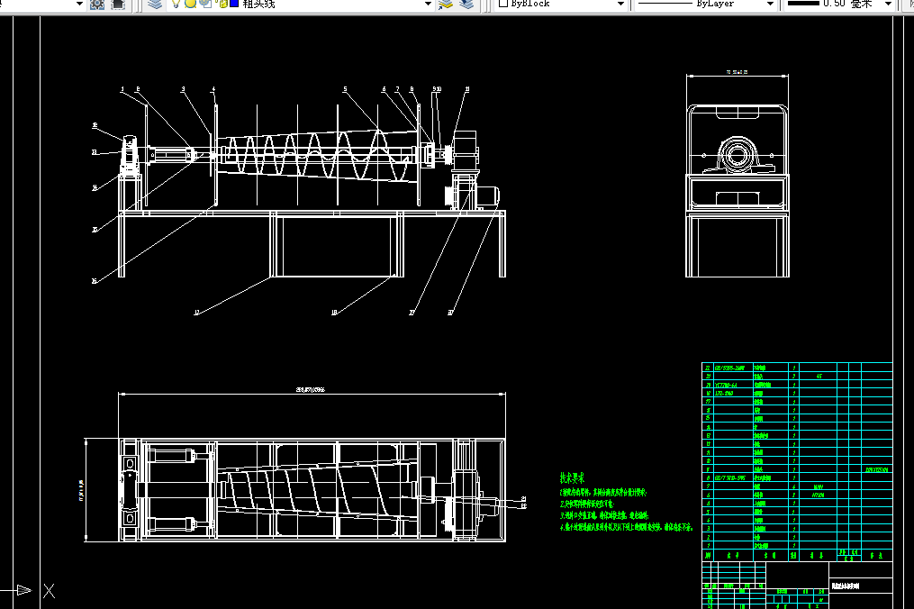
Task: Select balloon number 18 below front view
Action: (334, 313)
